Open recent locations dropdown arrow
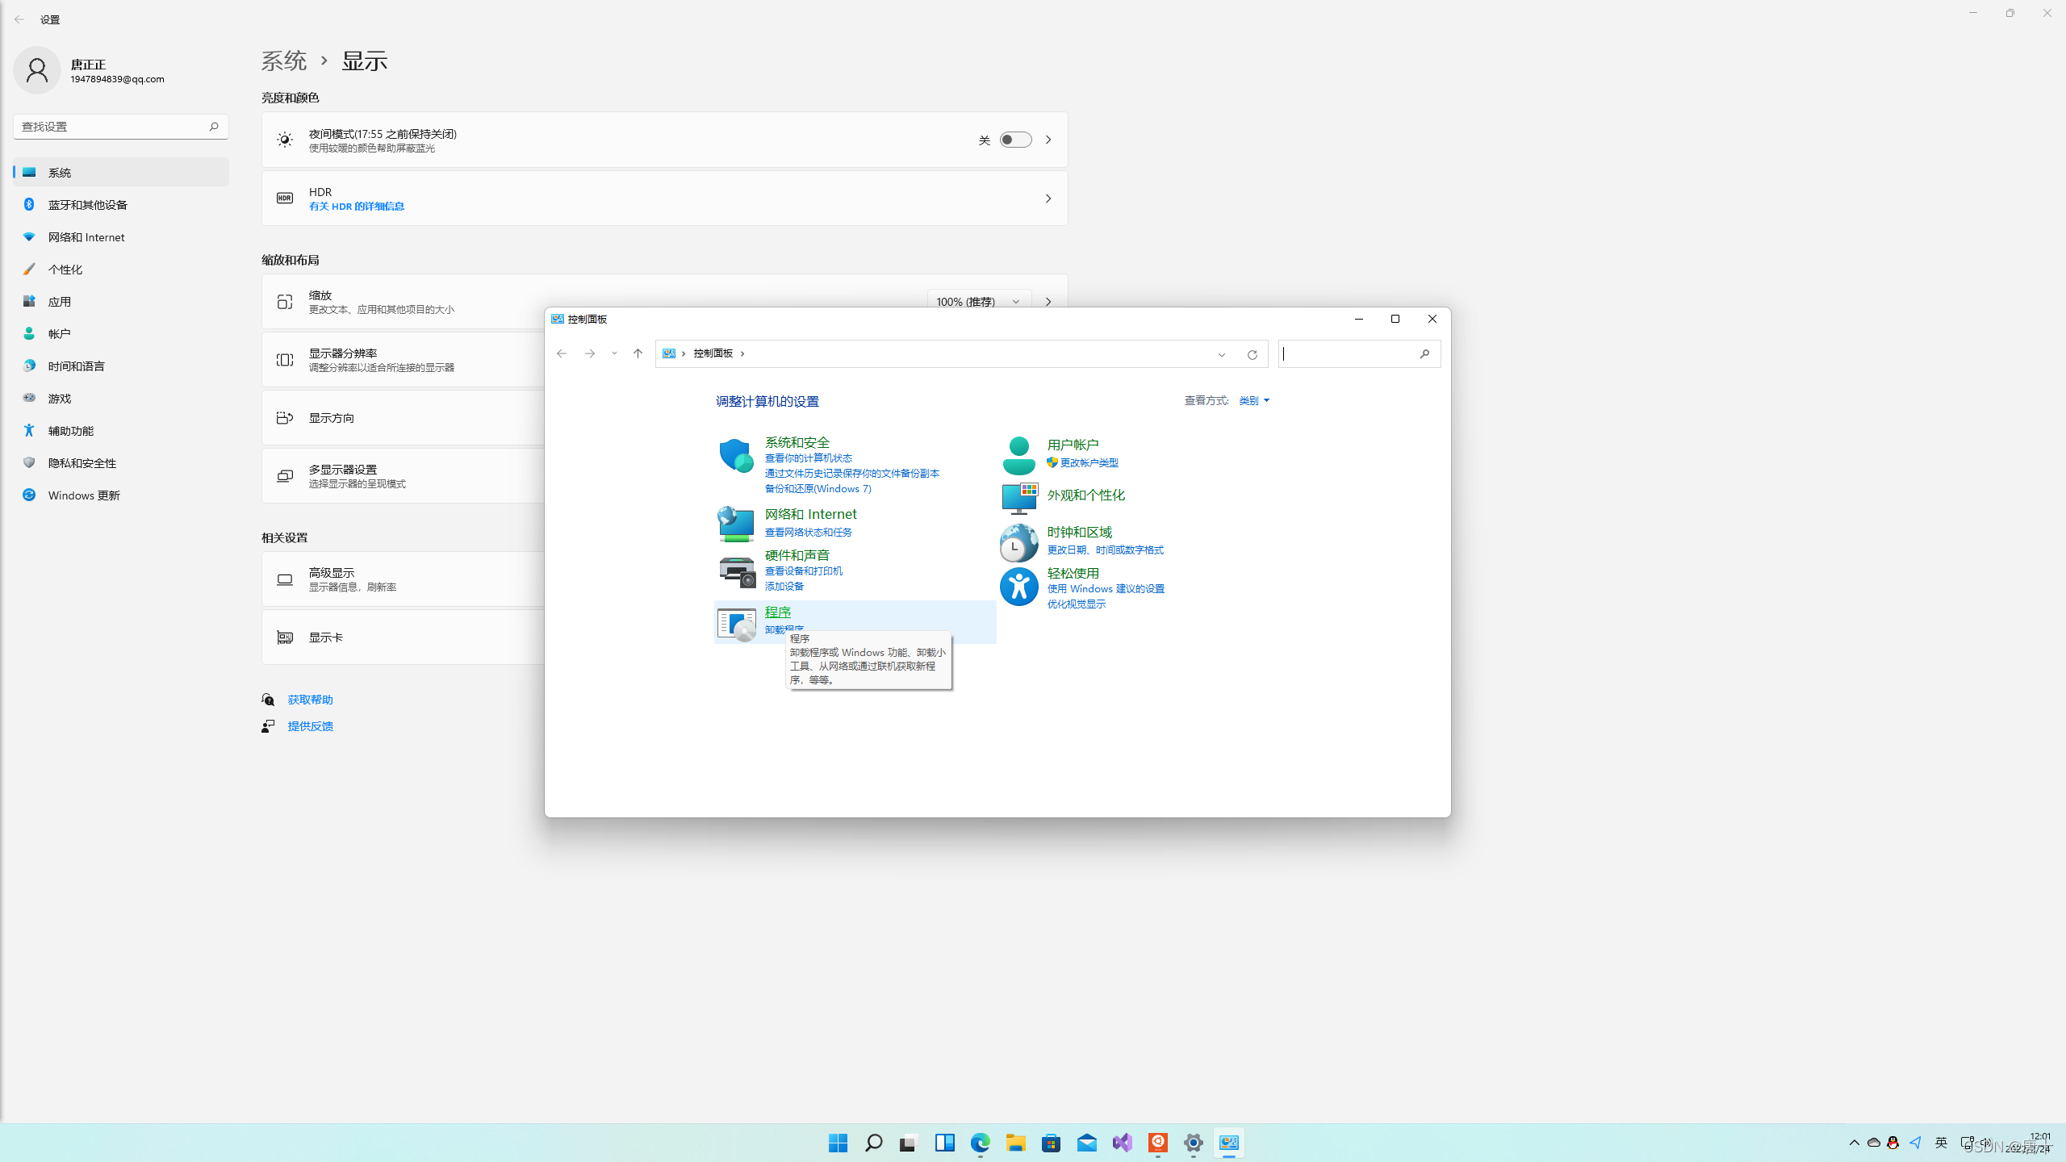The height and width of the screenshot is (1162, 2066). coord(614,353)
